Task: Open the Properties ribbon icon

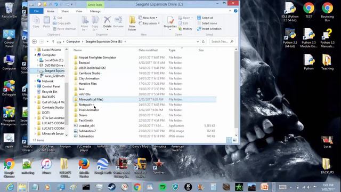Action: (x=170, y=23)
